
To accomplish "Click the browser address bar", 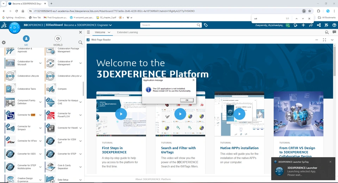I will (166, 11).
